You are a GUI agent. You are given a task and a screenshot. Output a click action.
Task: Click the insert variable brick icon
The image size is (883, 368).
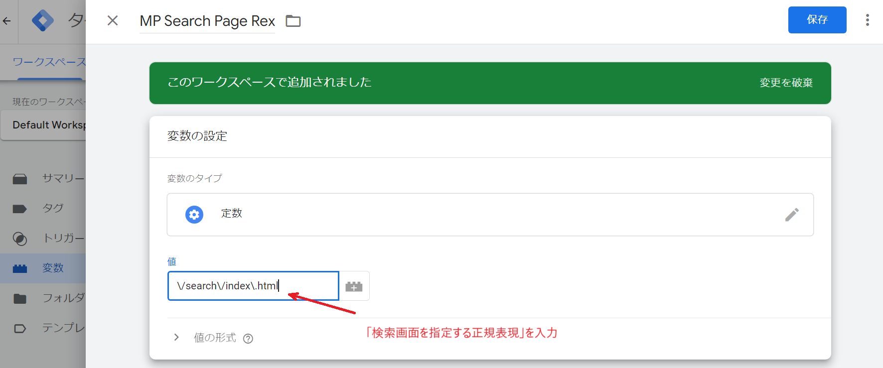(x=354, y=286)
